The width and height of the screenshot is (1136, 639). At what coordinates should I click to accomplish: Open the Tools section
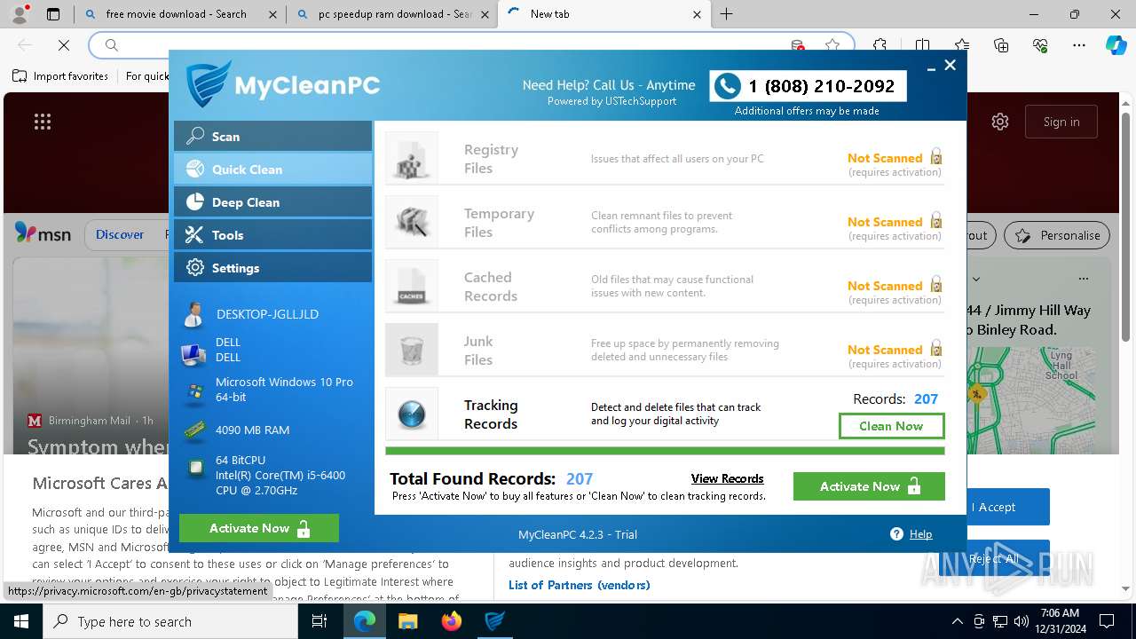pyautogui.click(x=272, y=234)
